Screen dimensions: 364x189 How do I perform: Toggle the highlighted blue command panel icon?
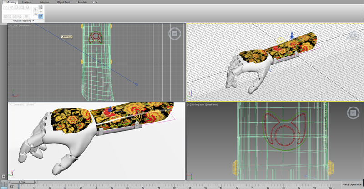[x=40, y=16]
